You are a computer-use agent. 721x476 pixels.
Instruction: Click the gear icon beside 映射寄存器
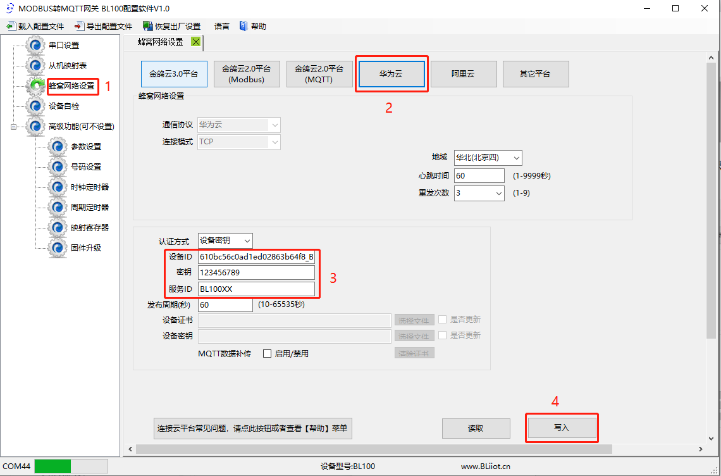[x=57, y=227]
